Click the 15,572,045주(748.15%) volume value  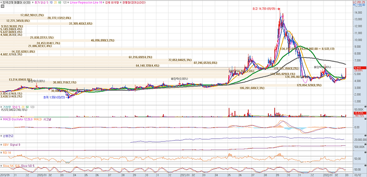14,110
